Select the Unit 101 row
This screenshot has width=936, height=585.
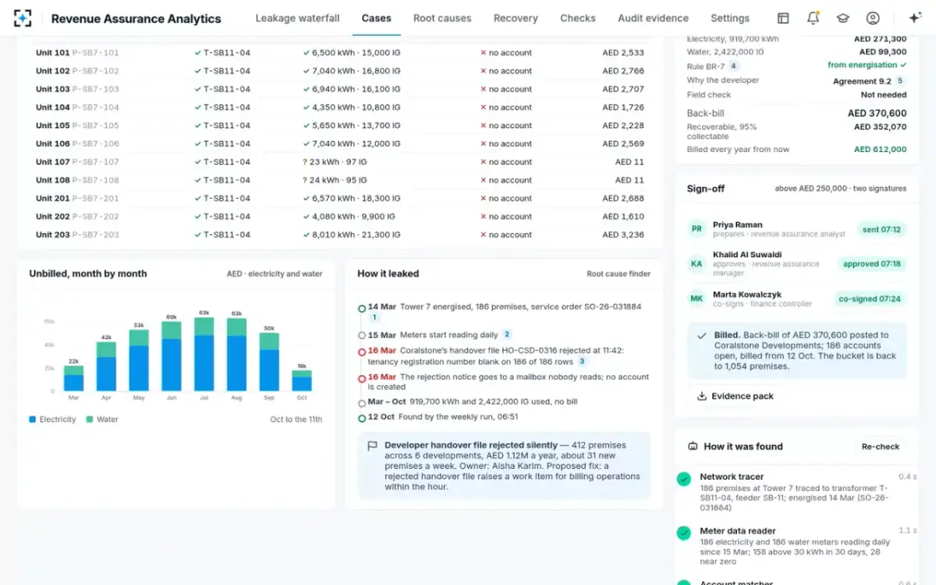[340, 53]
